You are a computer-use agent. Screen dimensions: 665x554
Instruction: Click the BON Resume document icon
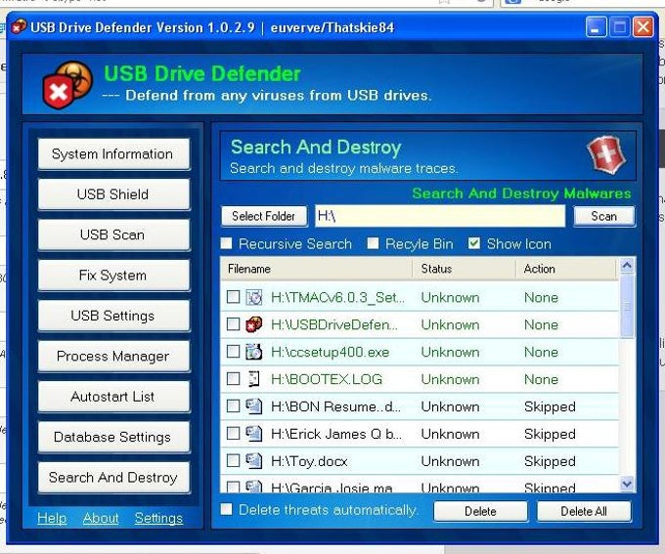(253, 406)
